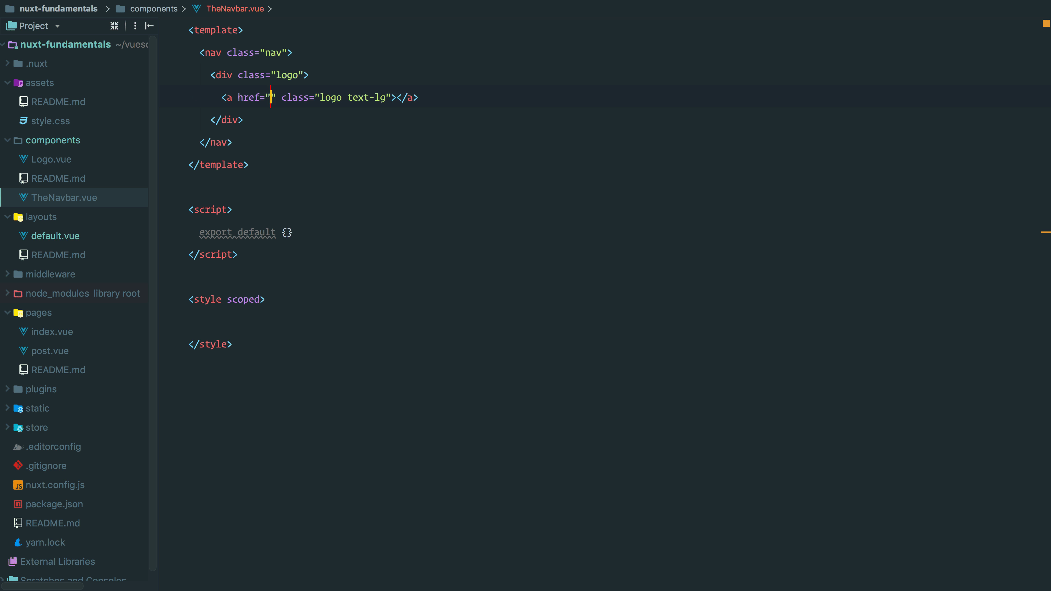Click the External Libraries icon
Viewport: 1051px width, 591px height.
coord(13,562)
